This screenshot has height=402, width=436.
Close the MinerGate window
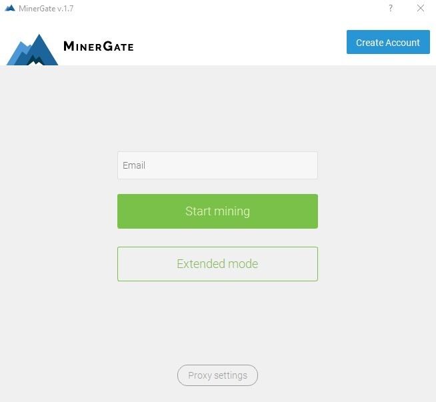pos(421,8)
